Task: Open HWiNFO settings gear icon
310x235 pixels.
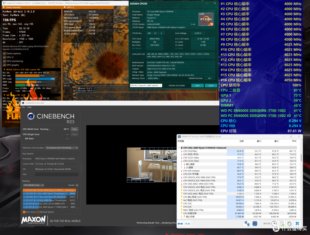Action: 289,224
